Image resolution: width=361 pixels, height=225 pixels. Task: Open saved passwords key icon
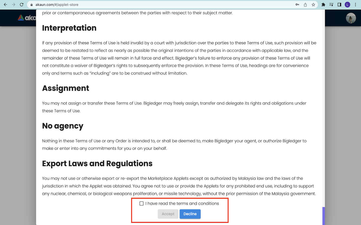pos(297,4)
